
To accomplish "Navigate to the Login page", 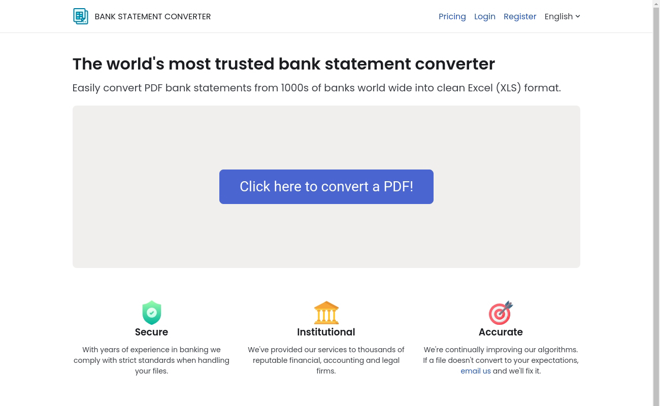I will [x=485, y=16].
